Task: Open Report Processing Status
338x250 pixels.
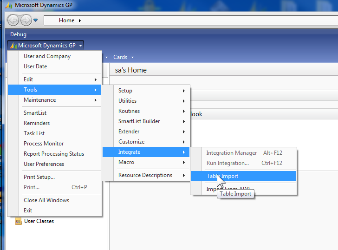Action: click(54, 154)
